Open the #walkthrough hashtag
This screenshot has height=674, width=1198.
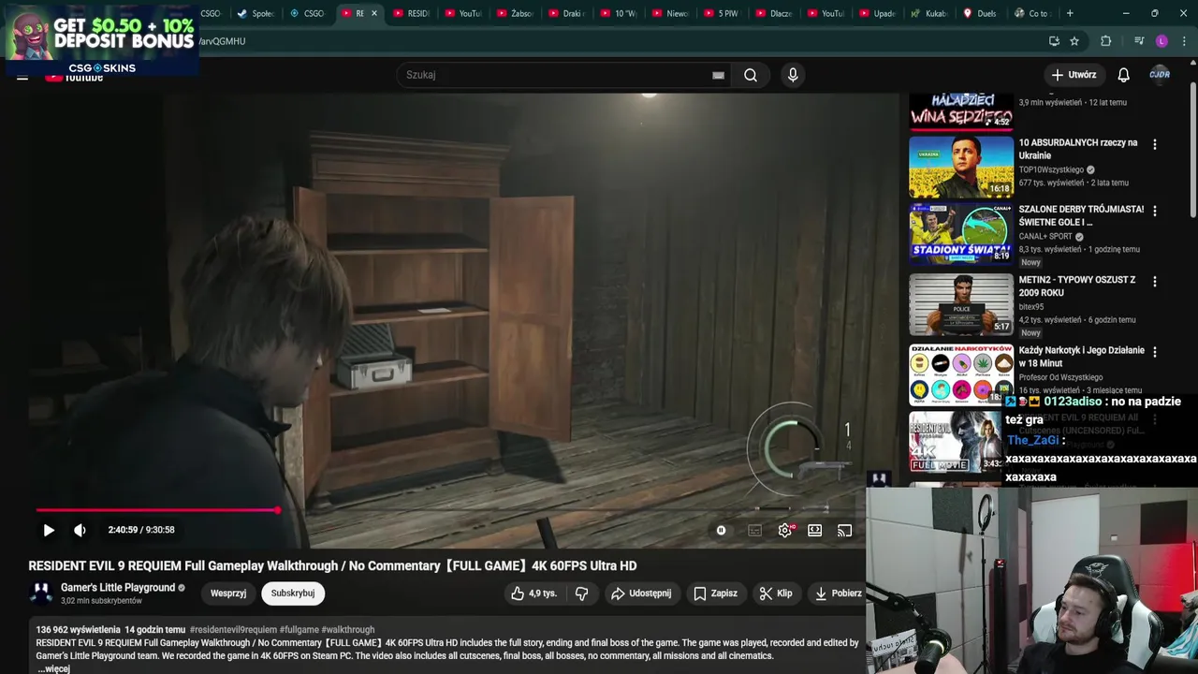348,630
